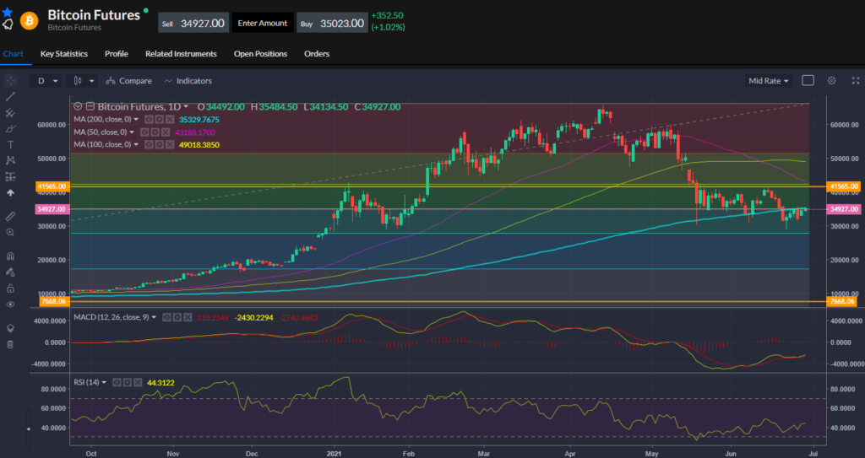Open the MA (50, close, 0) dropdown arrow
This screenshot has width=865, height=458.
click(x=132, y=132)
